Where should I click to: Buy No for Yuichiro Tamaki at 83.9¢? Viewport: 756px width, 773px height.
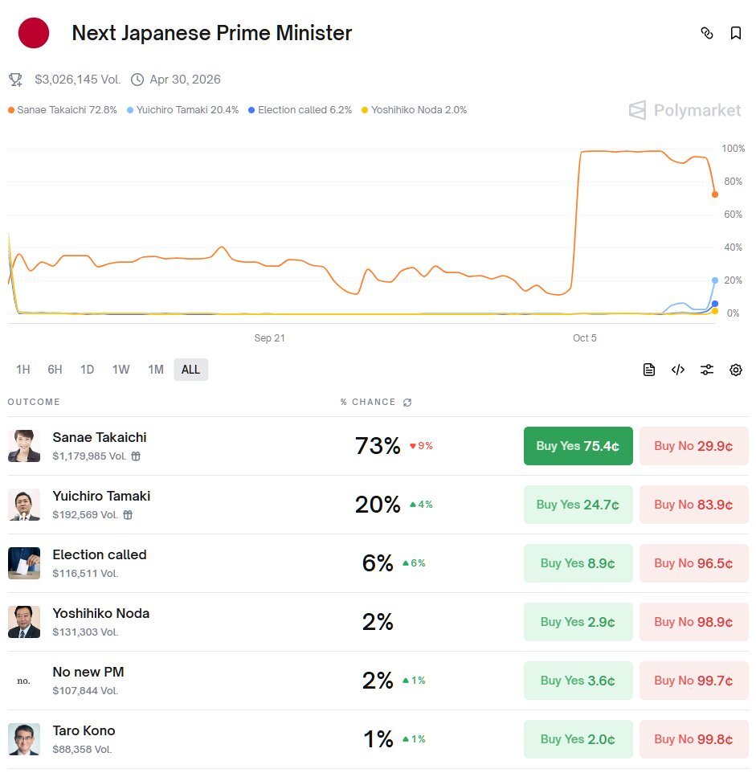pyautogui.click(x=693, y=505)
